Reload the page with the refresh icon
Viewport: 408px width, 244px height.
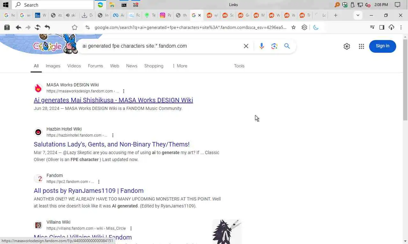38,27
